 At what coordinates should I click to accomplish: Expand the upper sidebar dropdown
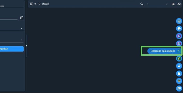[x=21, y=29]
